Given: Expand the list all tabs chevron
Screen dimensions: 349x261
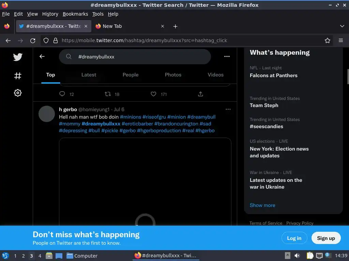Looking at the screenshot, I should pos(342,26).
